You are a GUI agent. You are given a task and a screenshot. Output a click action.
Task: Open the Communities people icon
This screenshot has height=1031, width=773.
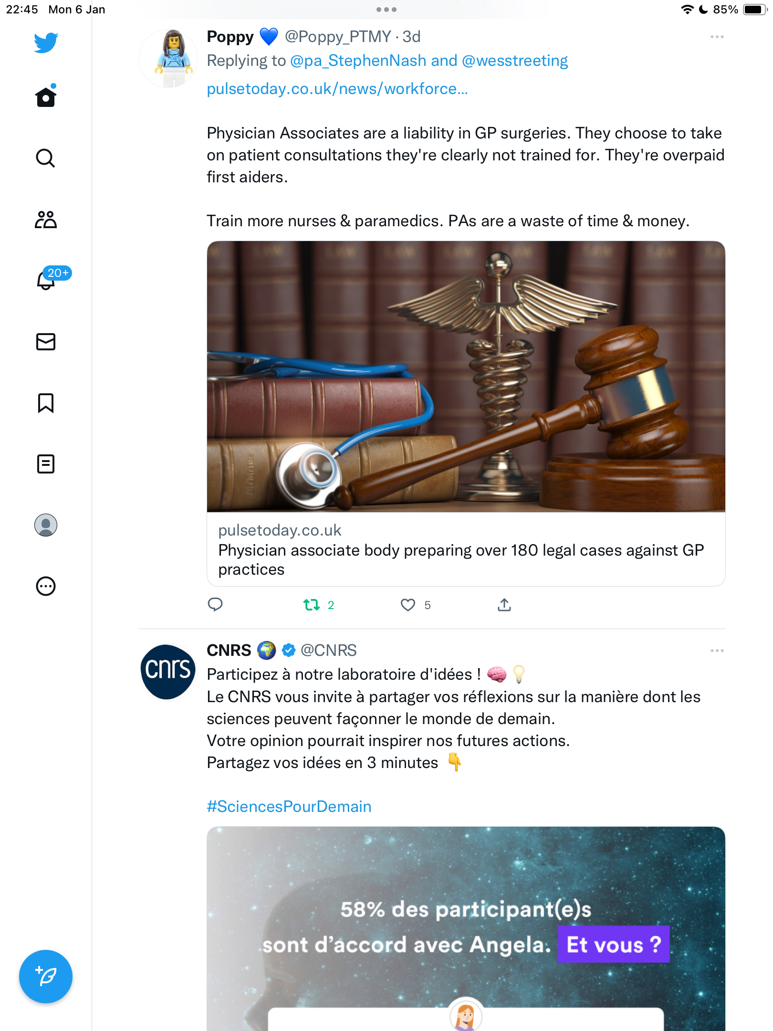pyautogui.click(x=46, y=220)
